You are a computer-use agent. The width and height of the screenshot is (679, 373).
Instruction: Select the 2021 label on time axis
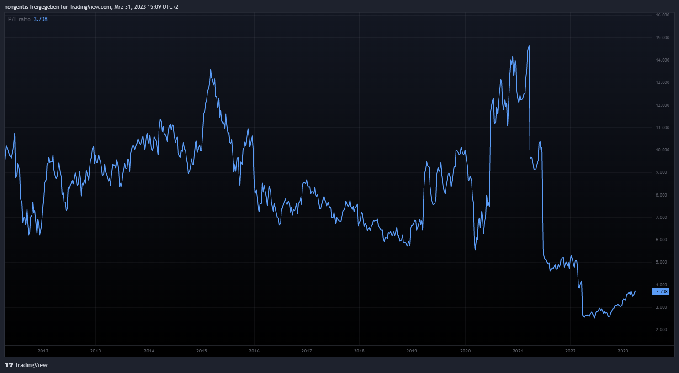(x=518, y=351)
